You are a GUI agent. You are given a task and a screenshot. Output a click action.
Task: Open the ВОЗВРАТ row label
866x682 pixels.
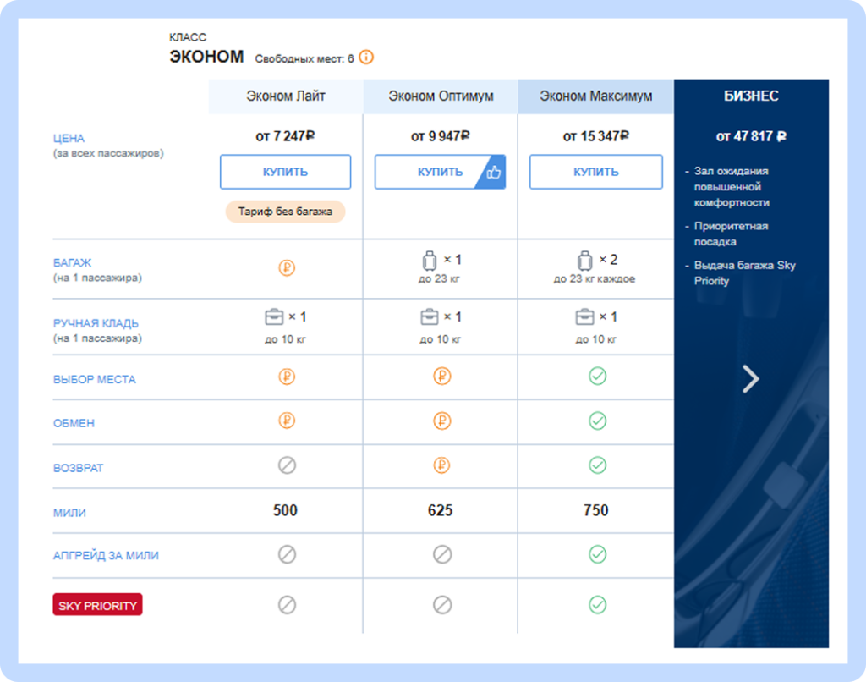point(78,468)
